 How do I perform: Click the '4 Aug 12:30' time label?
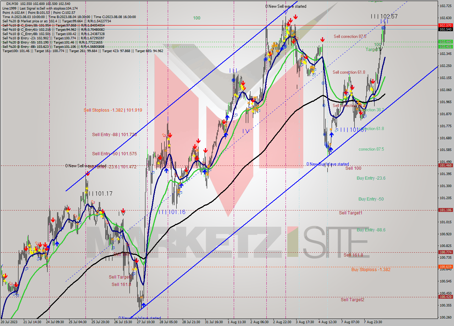328,322
